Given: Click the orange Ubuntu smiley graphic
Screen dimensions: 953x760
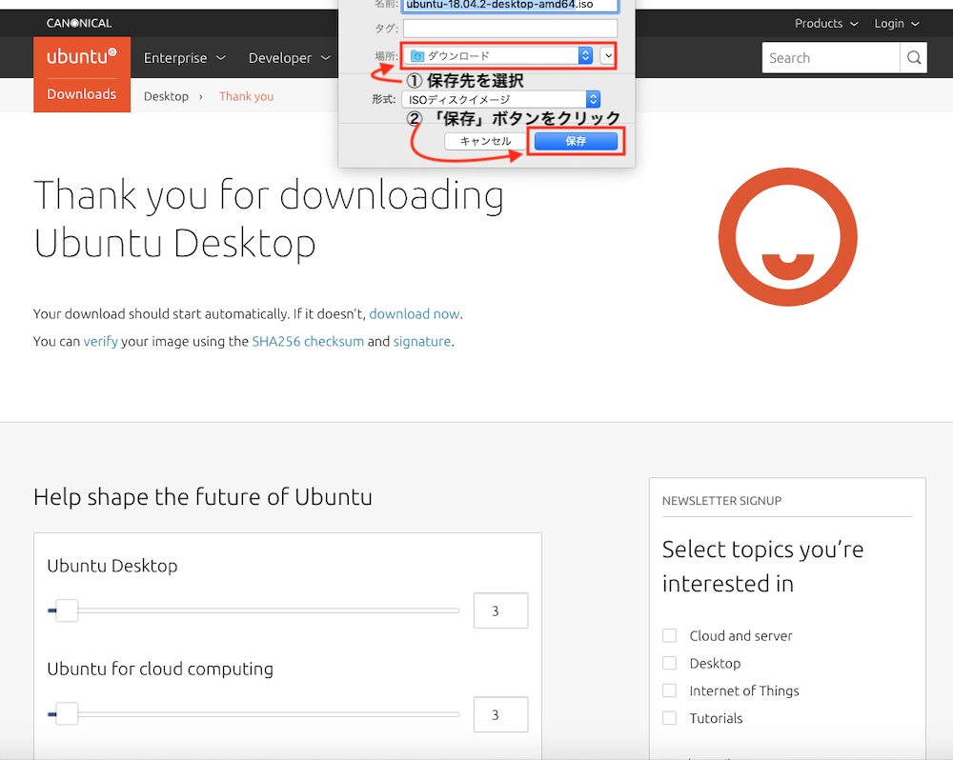Looking at the screenshot, I should coord(788,237).
